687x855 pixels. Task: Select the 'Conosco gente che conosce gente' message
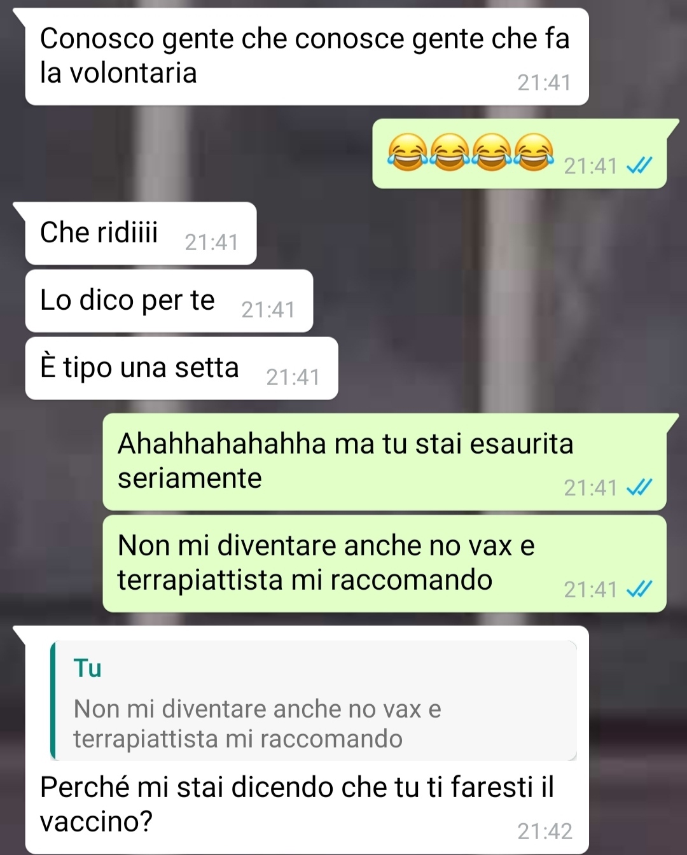(x=307, y=57)
